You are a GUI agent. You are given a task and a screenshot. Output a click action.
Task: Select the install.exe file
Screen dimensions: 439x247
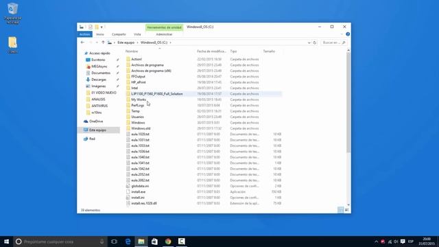click(x=139, y=192)
